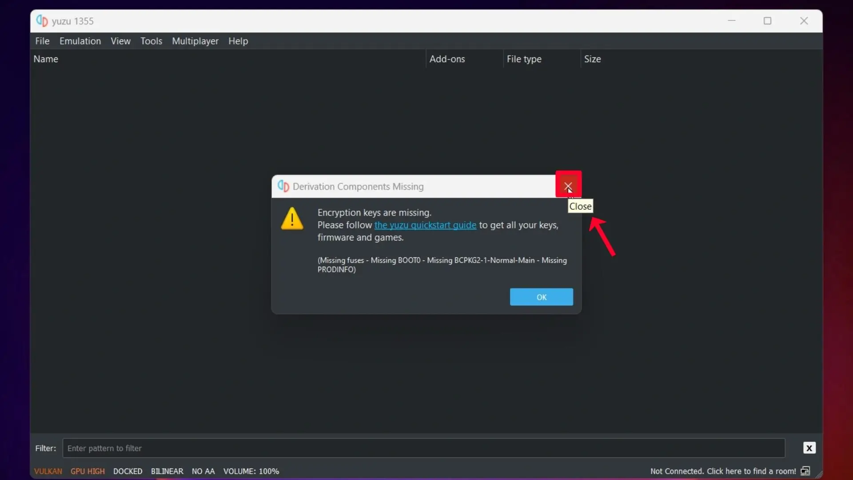The image size is (853, 480).
Task: Toggle the GPU HIGH accuracy setting
Action: pyautogui.click(x=88, y=471)
